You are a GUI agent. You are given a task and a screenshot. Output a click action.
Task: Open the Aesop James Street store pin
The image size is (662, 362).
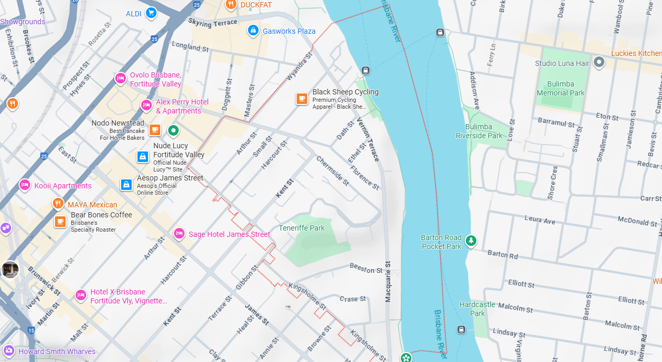tap(126, 184)
